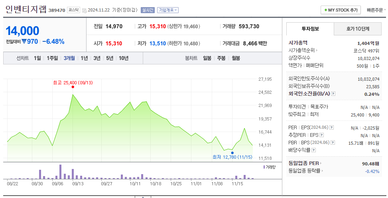This screenshot has height=198, width=388.
Task: Select the 1일 line chart period
Action: pos(37,58)
